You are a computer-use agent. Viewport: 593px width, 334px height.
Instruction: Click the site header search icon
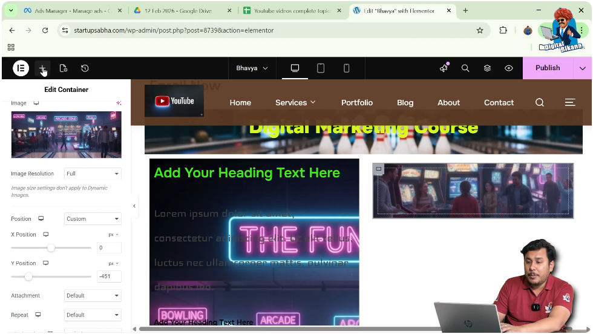coord(540,102)
